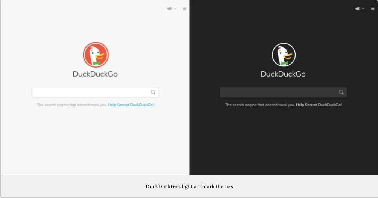Click the white-outlined dark theme duck logo

284,55
